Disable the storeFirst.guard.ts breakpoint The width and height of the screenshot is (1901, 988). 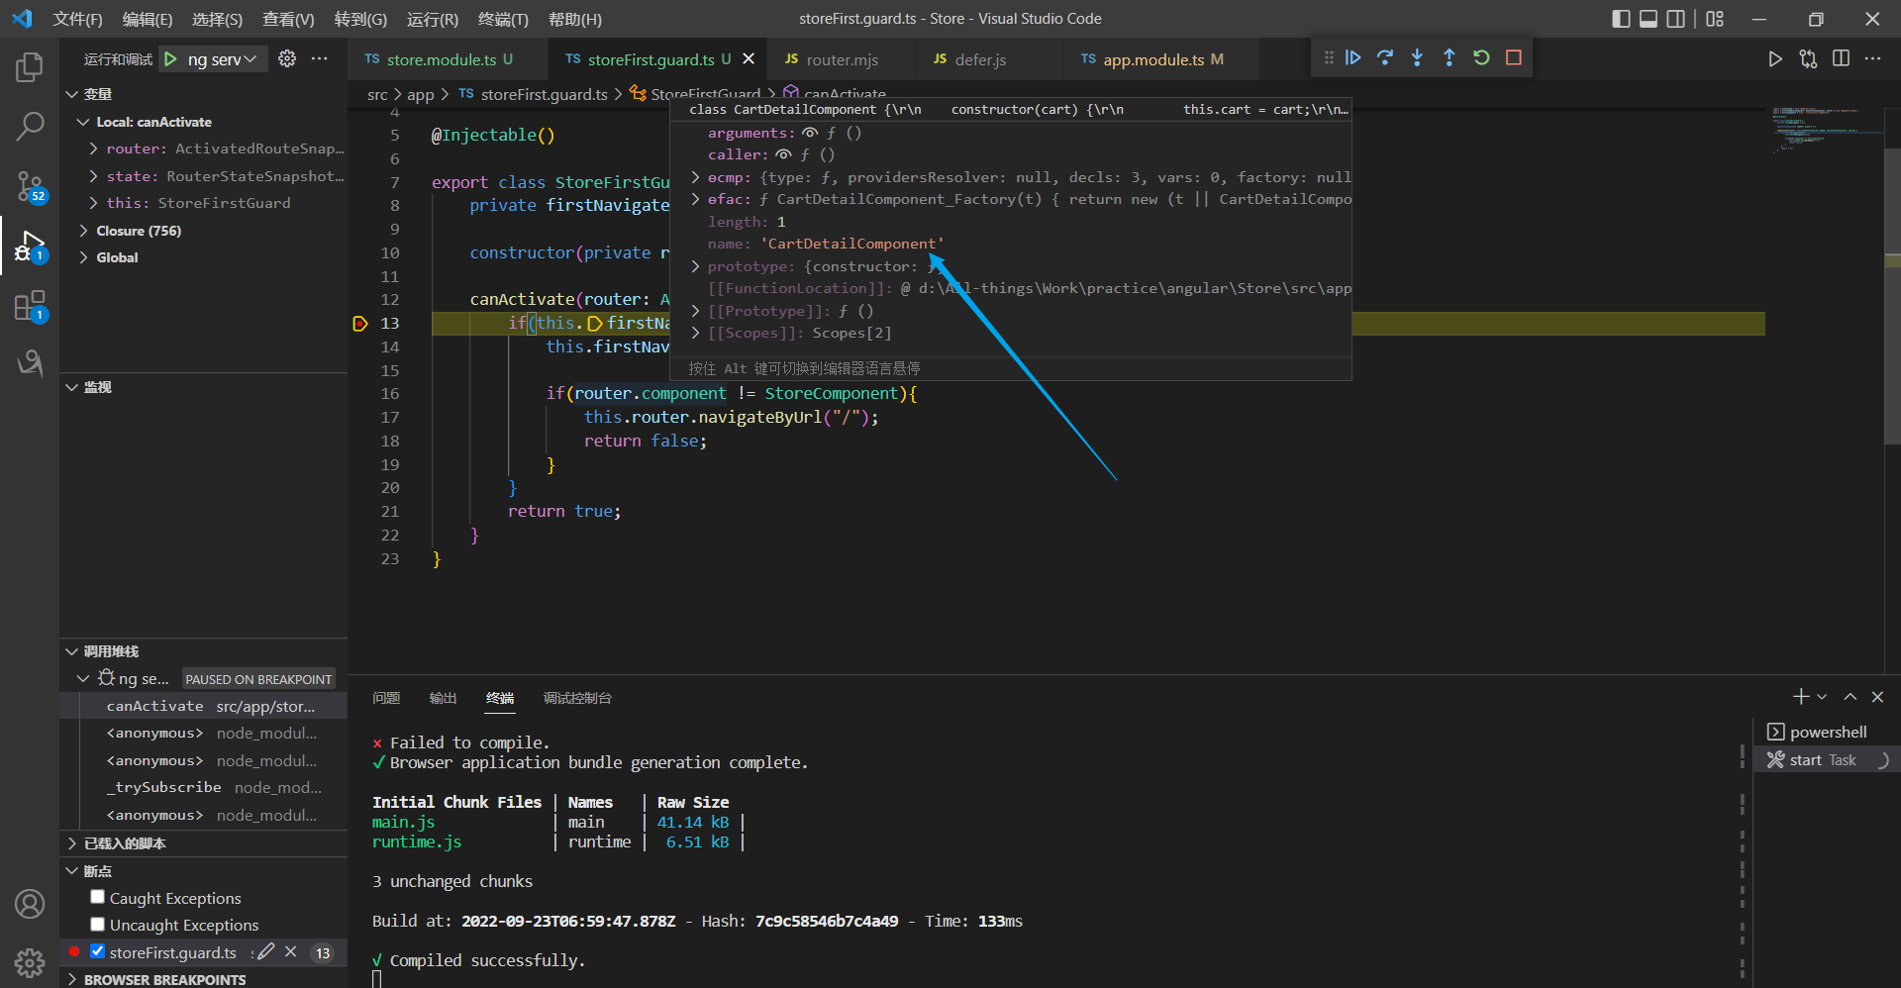(x=97, y=951)
